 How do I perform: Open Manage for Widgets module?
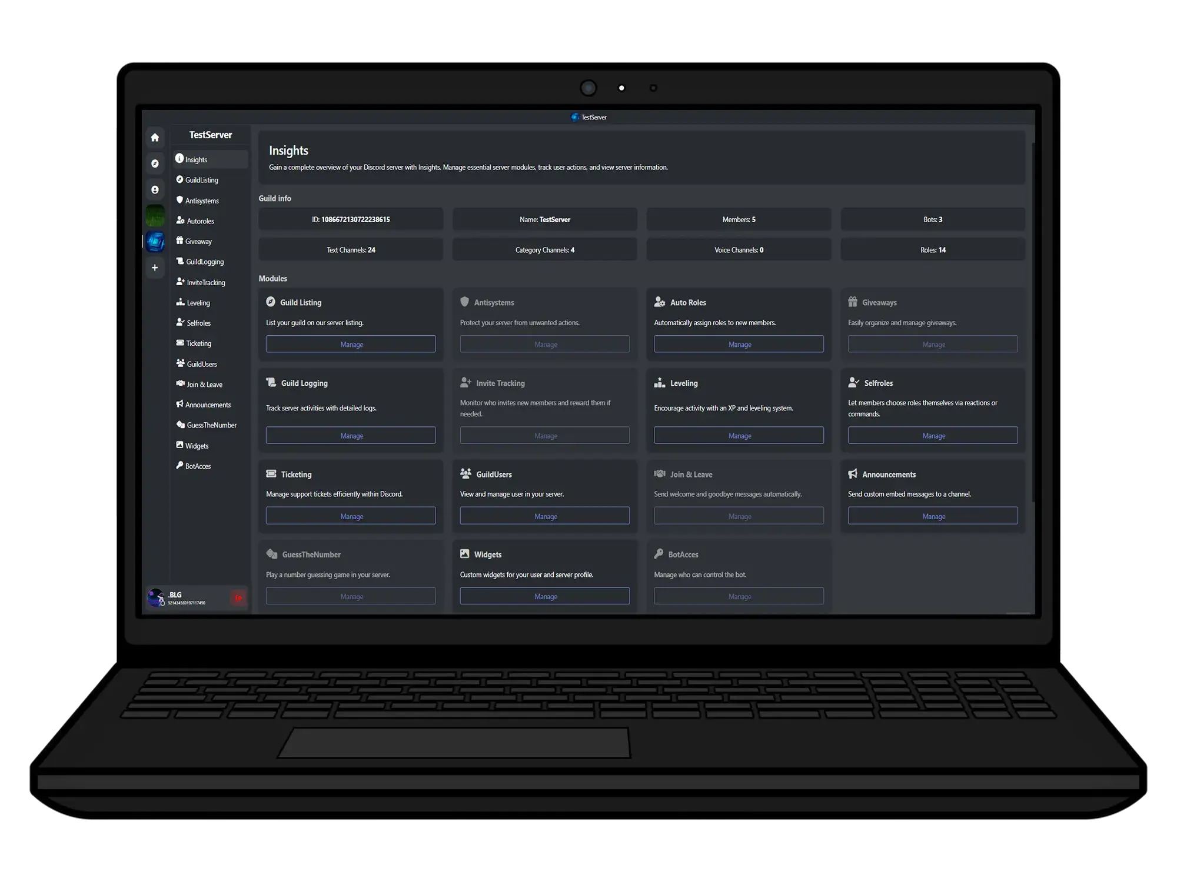[545, 596]
